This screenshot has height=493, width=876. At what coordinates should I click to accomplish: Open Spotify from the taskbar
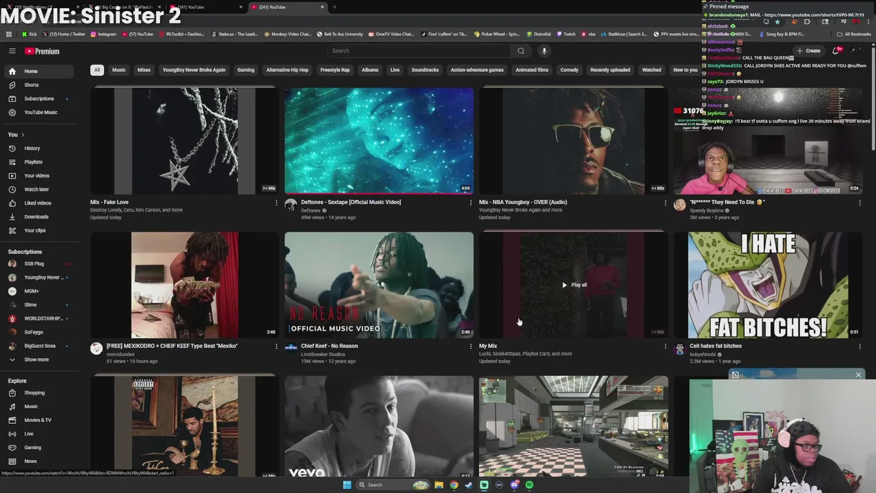click(530, 485)
